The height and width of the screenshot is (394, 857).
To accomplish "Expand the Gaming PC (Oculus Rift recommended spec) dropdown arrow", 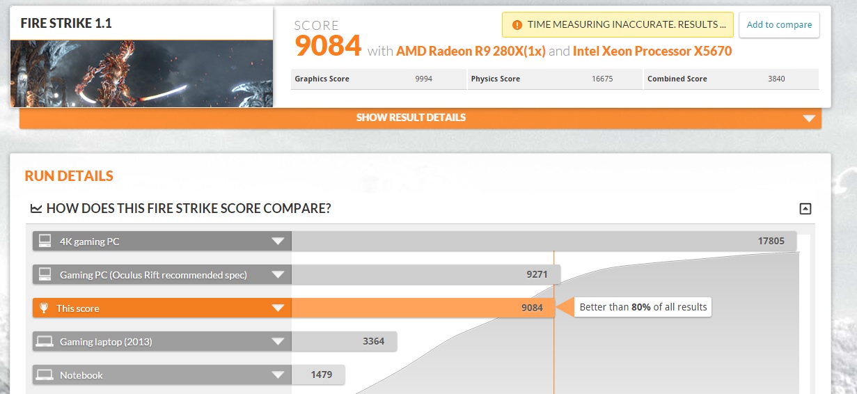I will click(278, 275).
